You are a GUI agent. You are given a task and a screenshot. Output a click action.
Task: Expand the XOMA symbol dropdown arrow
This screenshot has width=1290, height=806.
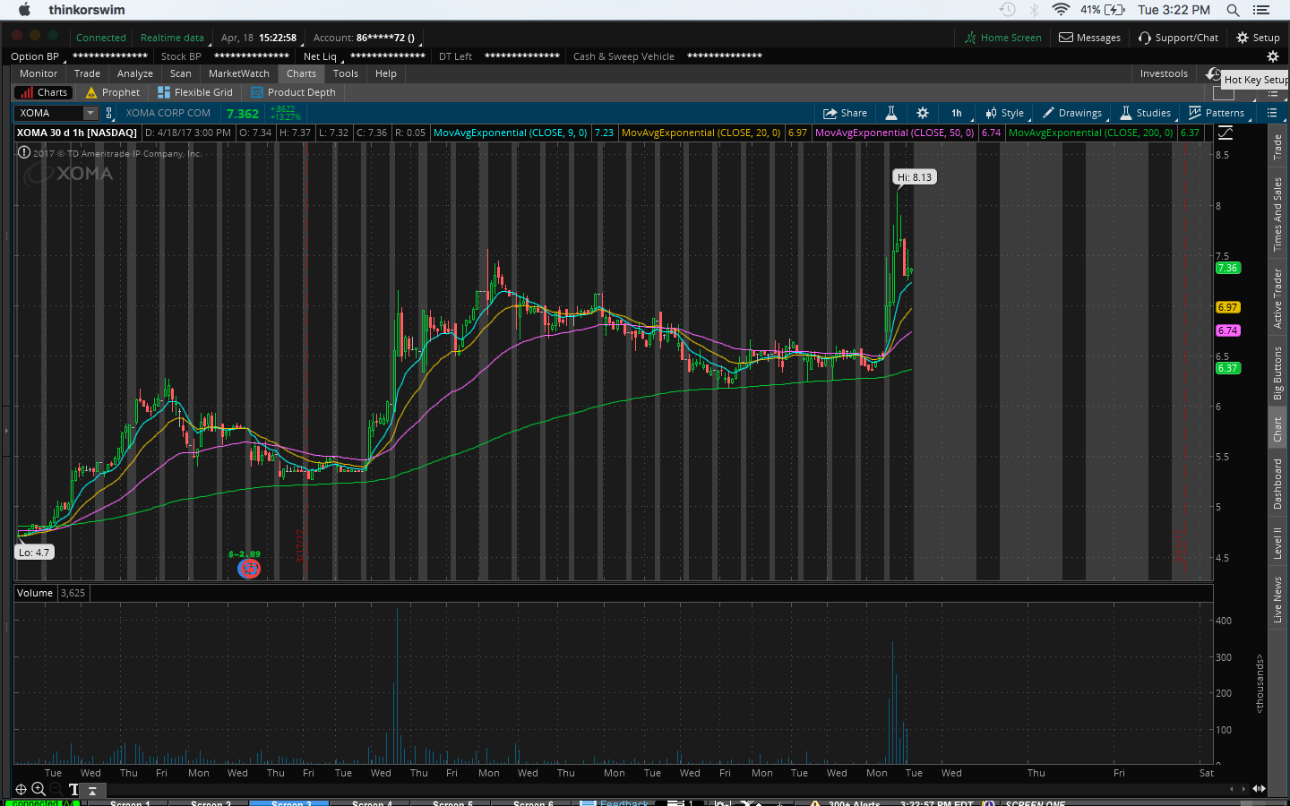click(90, 113)
